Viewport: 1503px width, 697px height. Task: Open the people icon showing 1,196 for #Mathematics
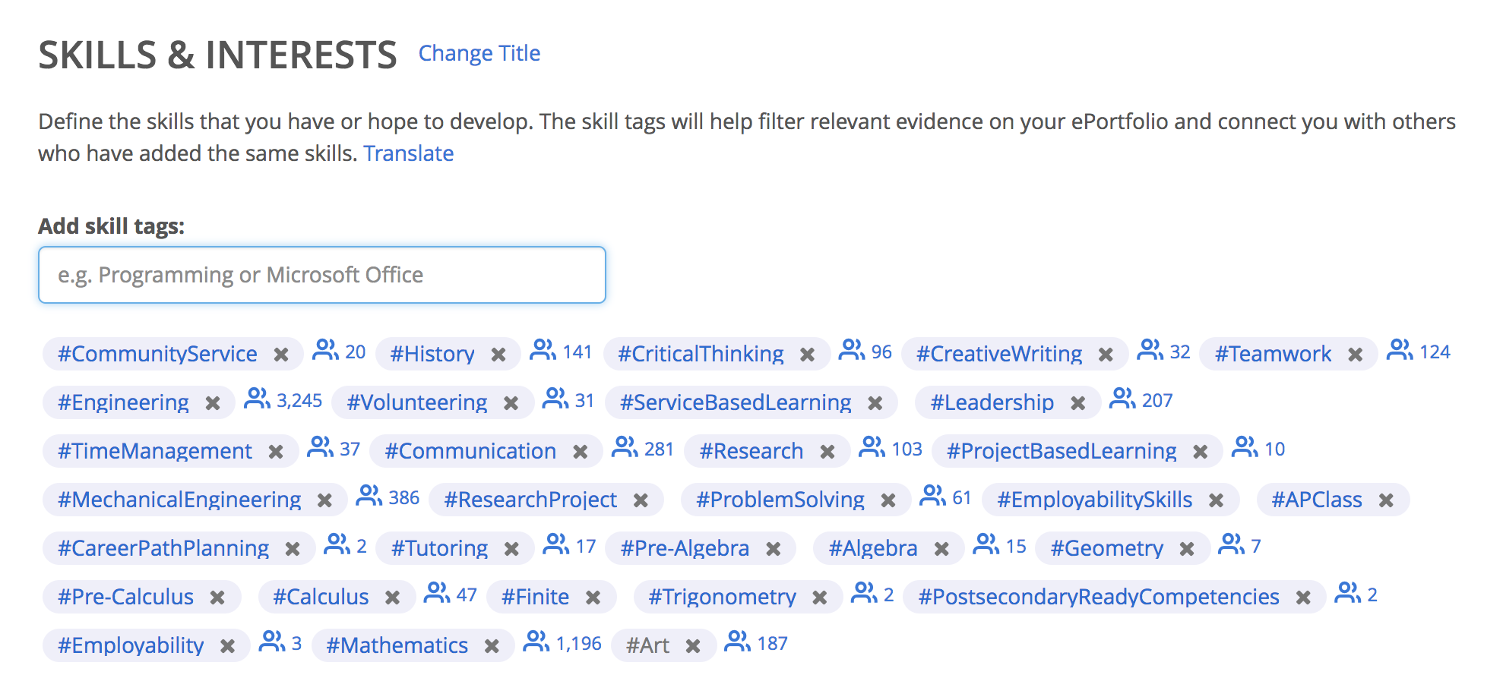click(x=536, y=642)
